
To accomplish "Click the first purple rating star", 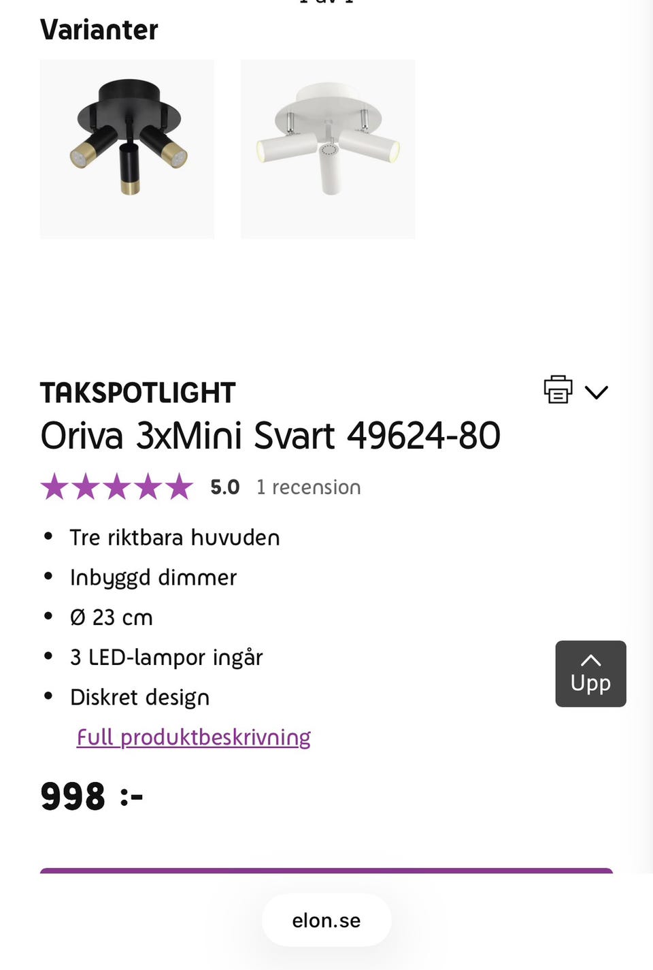I will coord(54,487).
